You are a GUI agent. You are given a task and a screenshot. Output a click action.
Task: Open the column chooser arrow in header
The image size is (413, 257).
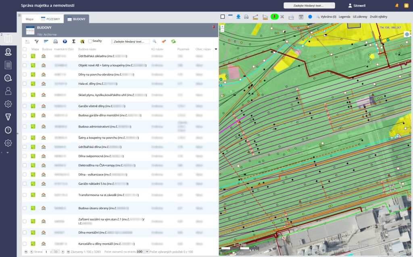(216, 49)
